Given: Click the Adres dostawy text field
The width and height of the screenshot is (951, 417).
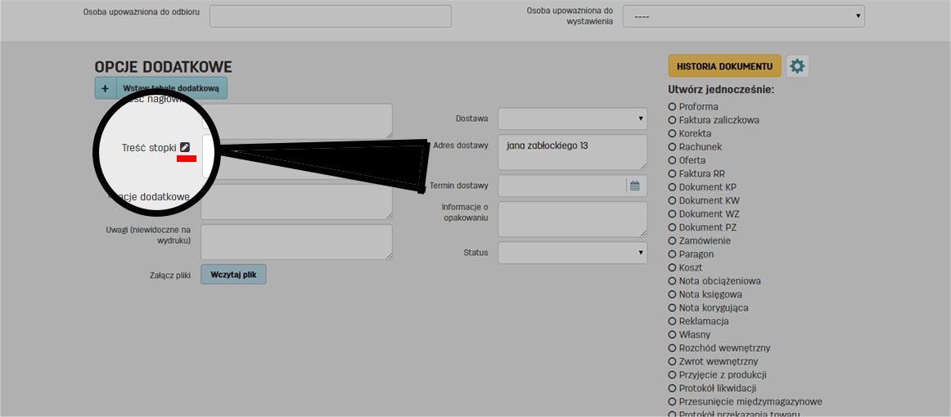Looking at the screenshot, I should [572, 152].
